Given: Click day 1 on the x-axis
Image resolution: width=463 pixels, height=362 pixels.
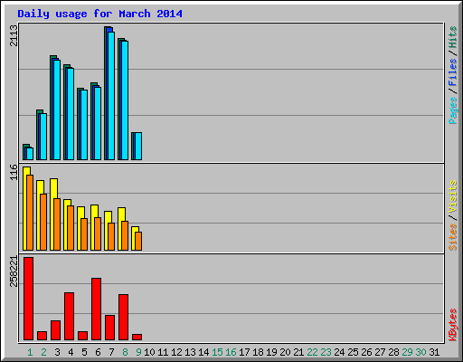Looking at the screenshot, I should 30,352.
